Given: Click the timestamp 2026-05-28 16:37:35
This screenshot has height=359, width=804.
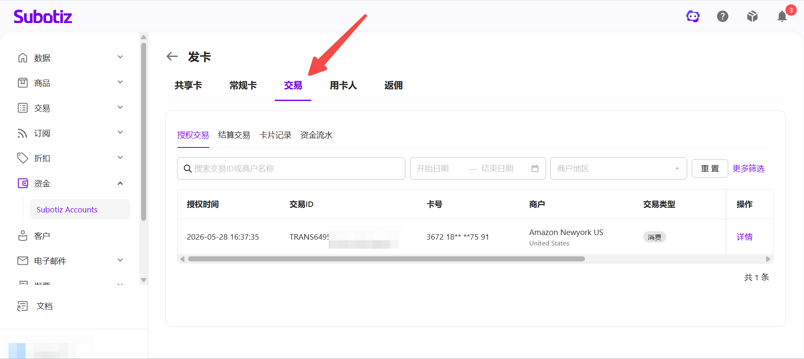Looking at the screenshot, I should click(x=223, y=237).
